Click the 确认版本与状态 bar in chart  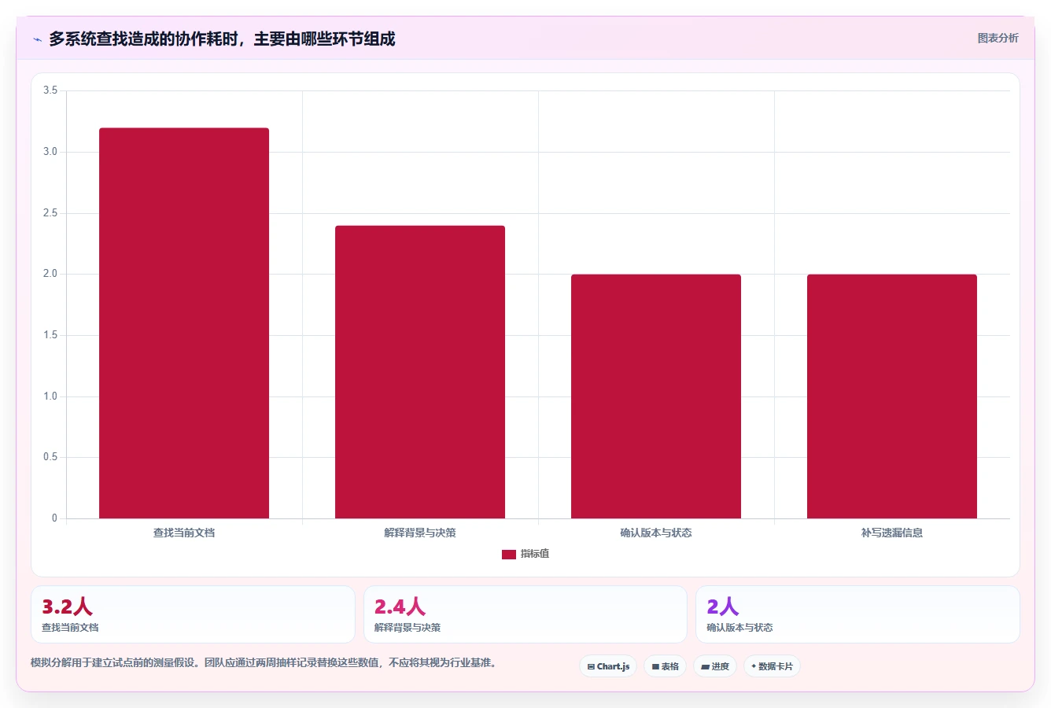click(656, 396)
